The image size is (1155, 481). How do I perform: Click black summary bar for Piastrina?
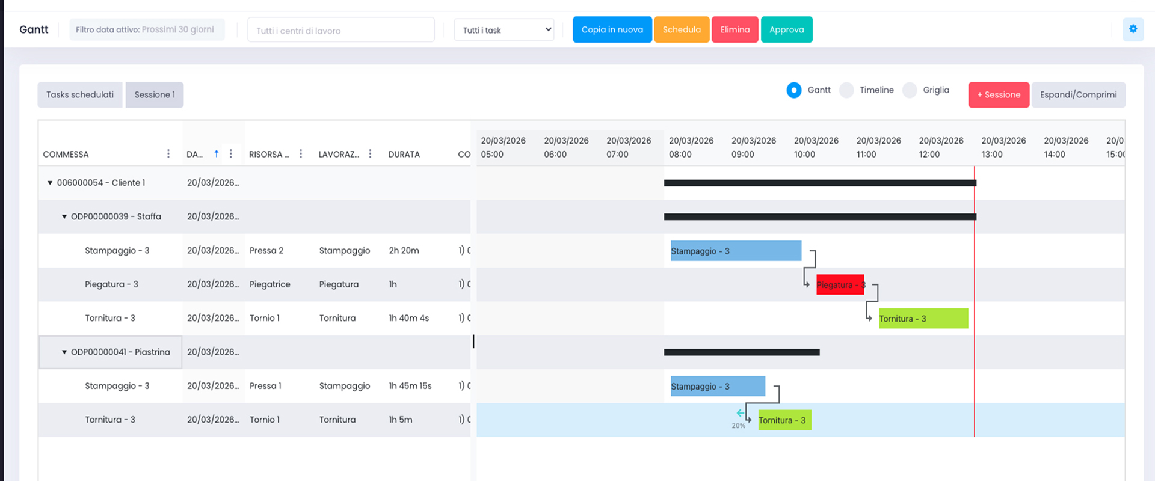pos(742,352)
